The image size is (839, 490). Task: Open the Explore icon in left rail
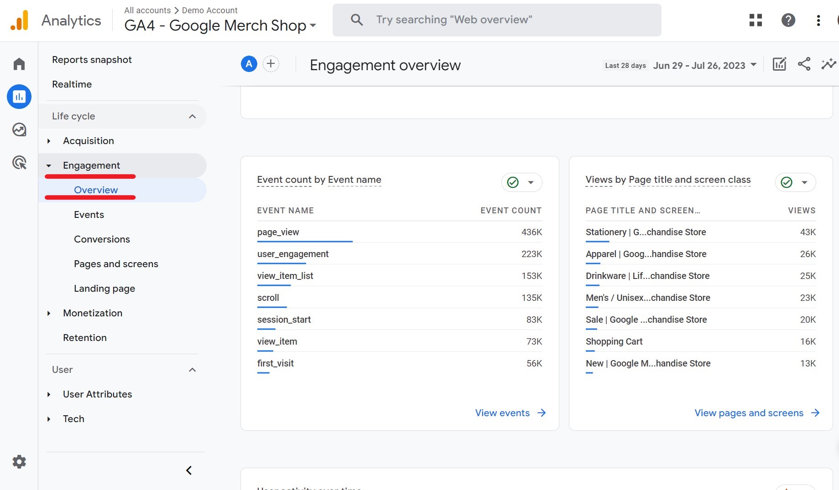point(19,130)
